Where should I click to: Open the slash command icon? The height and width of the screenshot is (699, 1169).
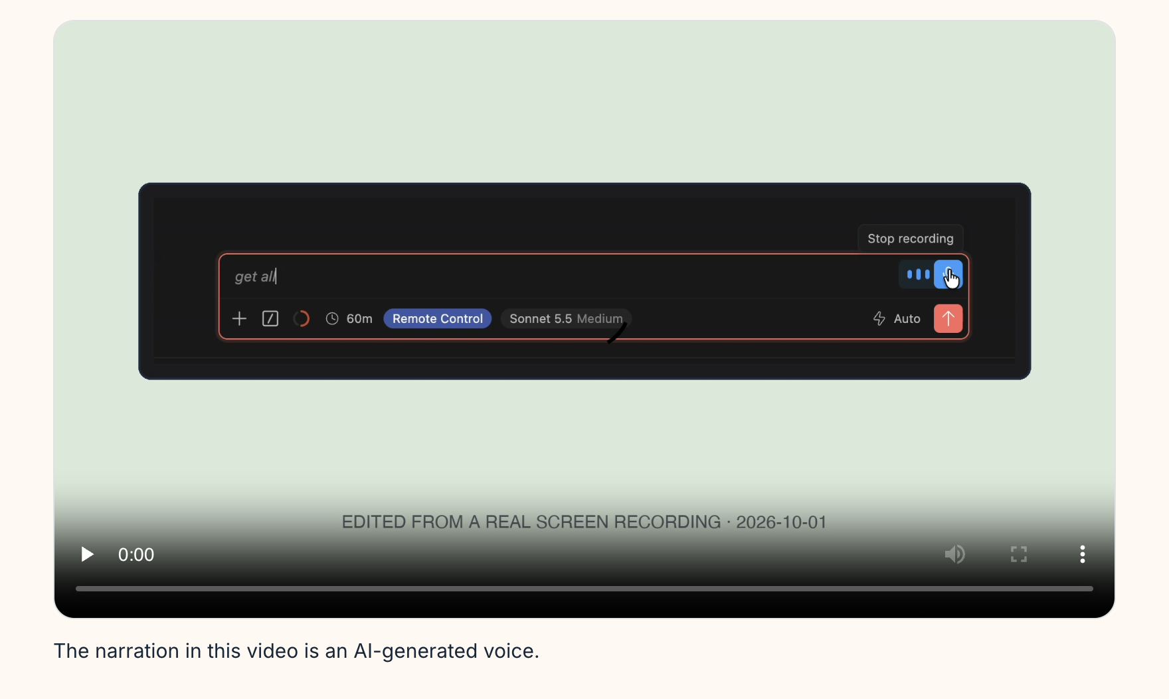point(270,319)
